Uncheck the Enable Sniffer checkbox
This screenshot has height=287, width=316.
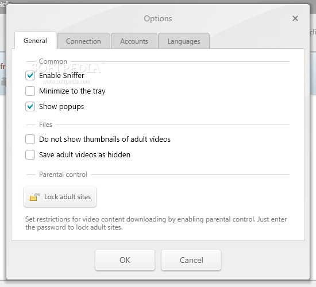coord(30,76)
